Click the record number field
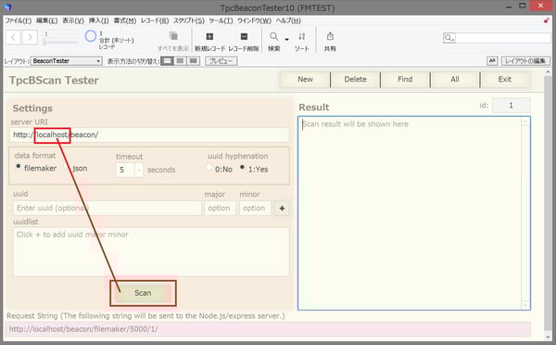556x345 pixels. (x=60, y=34)
